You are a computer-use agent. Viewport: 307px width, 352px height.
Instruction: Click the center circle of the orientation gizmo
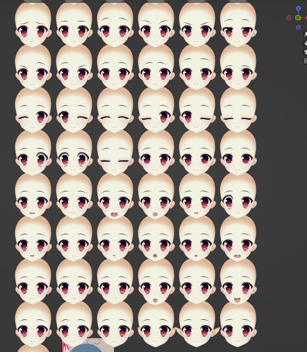tap(298, 18)
